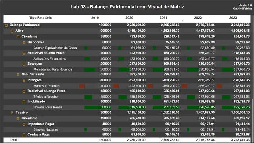Click the 2023 column header

point(233,18)
